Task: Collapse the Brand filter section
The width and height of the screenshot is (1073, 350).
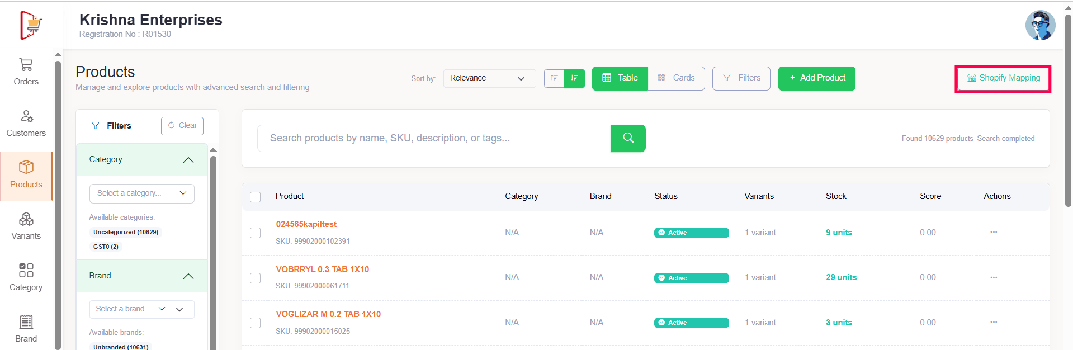Action: point(188,276)
